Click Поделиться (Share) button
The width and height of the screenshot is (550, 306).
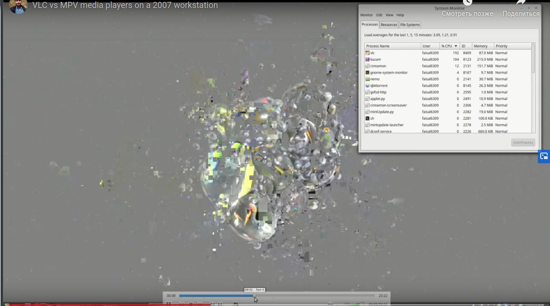pyautogui.click(x=521, y=14)
